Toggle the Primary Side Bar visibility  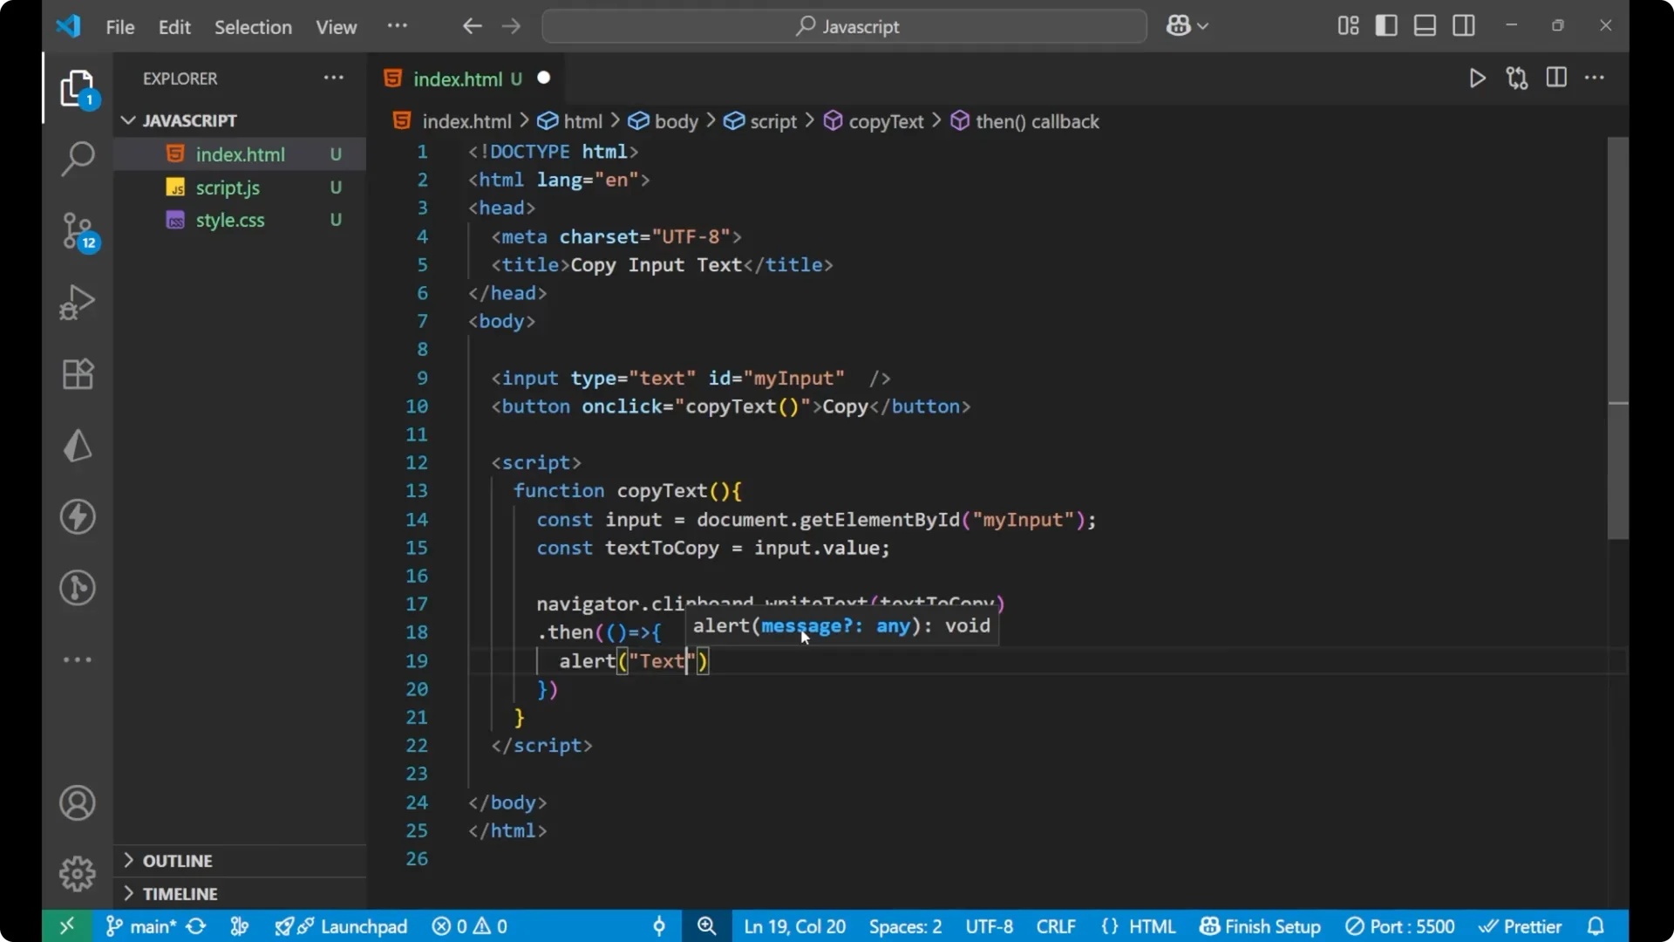pyautogui.click(x=1386, y=25)
